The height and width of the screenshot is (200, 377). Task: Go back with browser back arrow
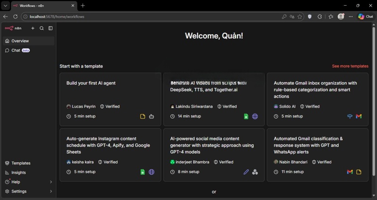[5, 17]
